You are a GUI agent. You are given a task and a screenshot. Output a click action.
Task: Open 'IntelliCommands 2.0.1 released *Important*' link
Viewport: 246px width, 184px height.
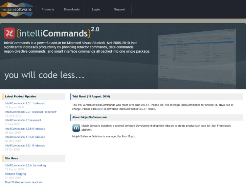[x=31, y=112]
